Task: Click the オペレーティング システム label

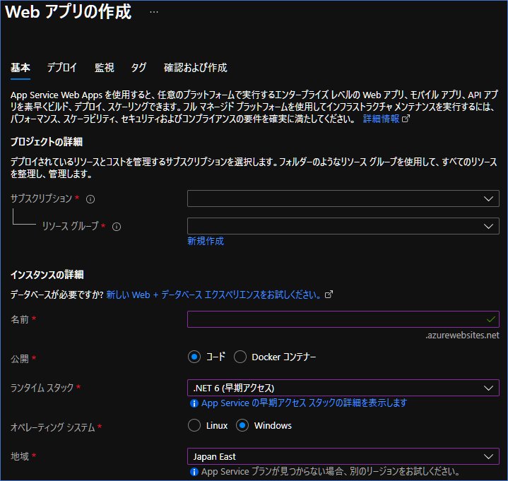Action: (x=53, y=427)
